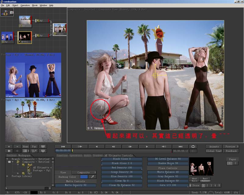Open the Global Time dropdown

click(214, 151)
